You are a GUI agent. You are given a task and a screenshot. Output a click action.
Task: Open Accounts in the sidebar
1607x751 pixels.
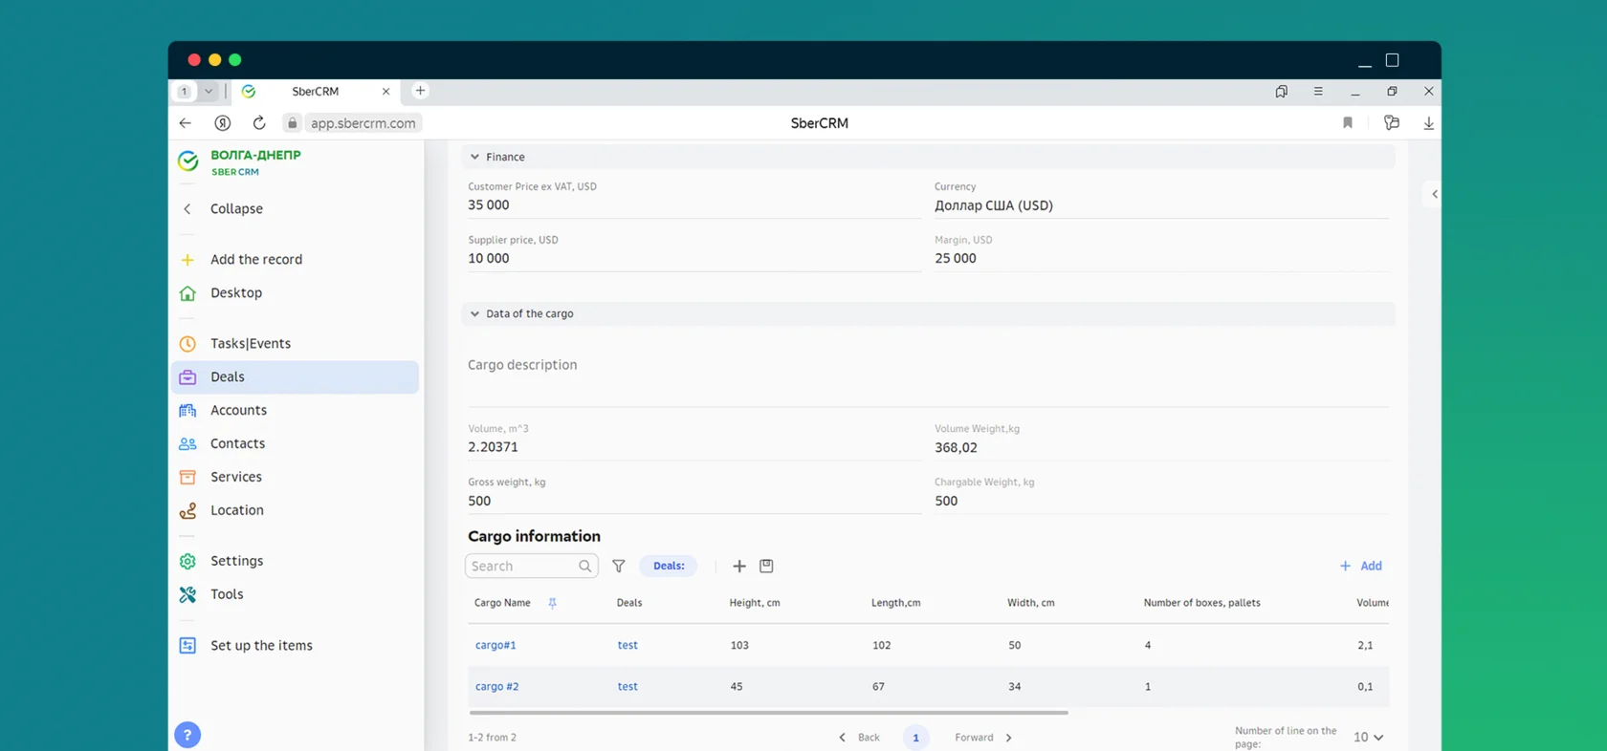coord(238,410)
